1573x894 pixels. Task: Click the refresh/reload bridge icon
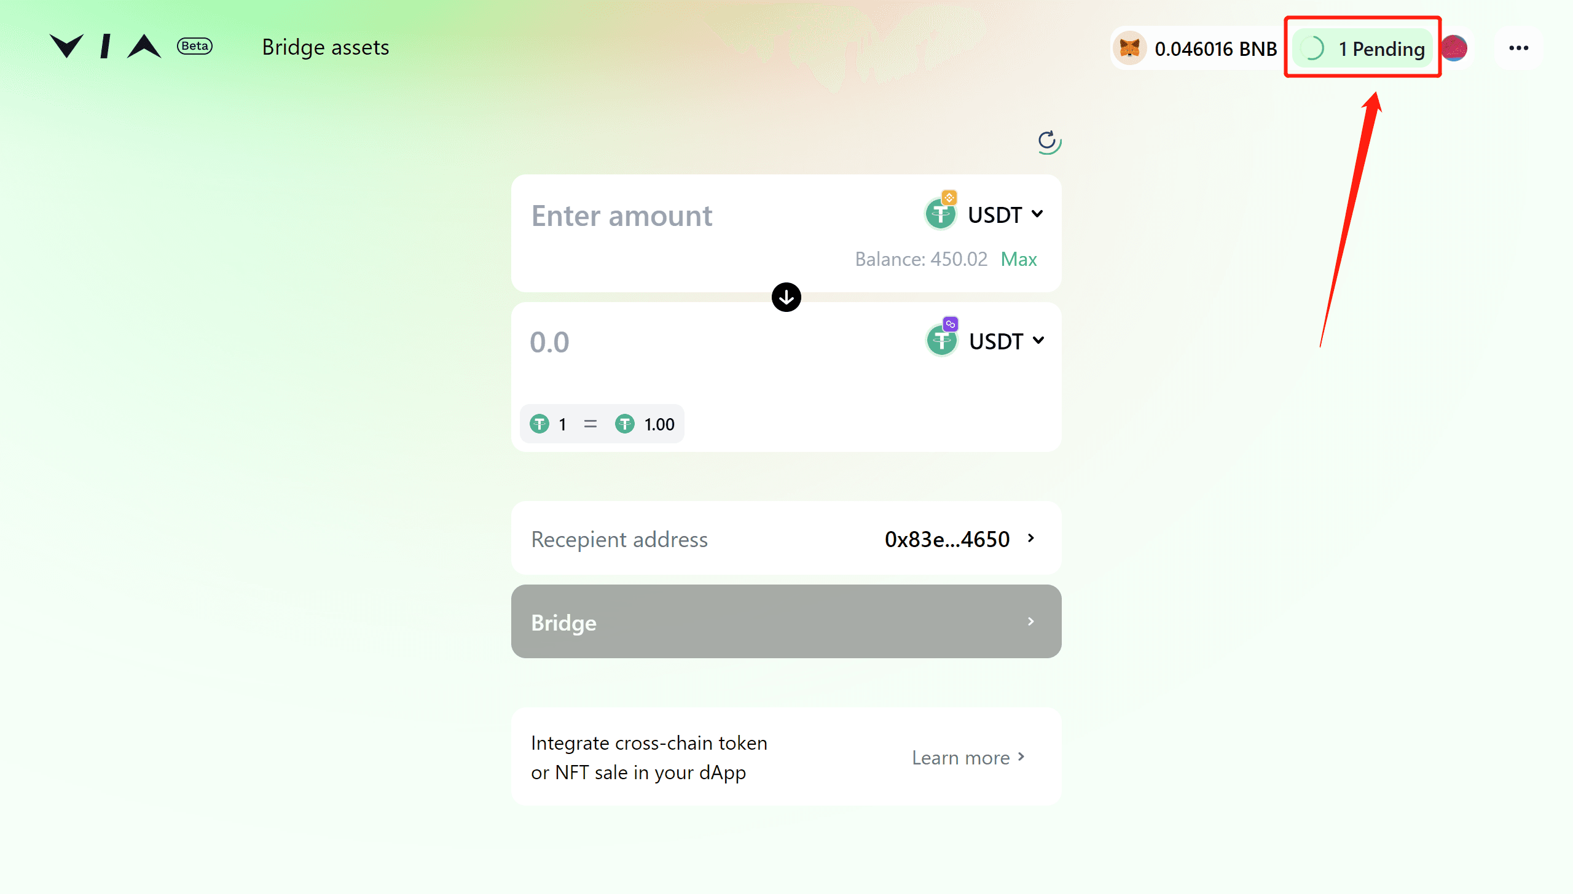[x=1047, y=141]
